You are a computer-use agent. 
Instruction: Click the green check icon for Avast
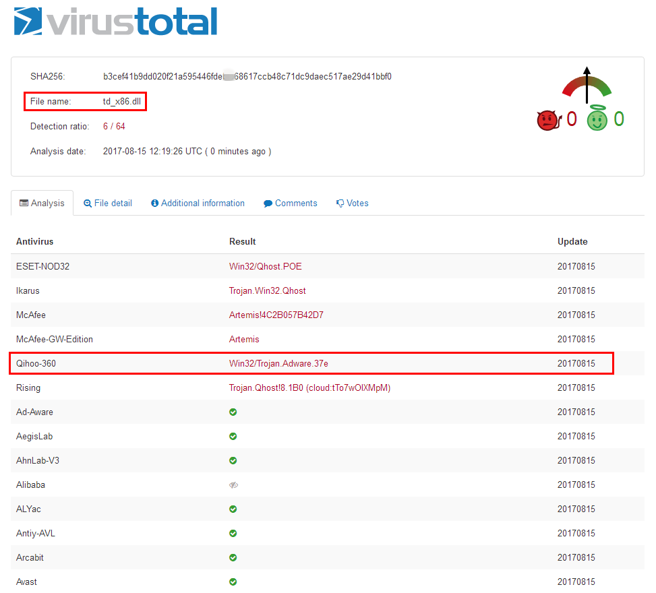[233, 582]
